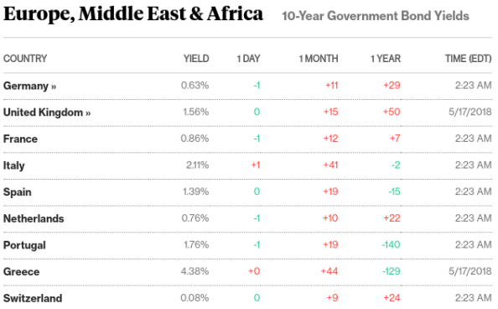The image size is (498, 309).
Task: Click the Spain country name
Action: click(18, 192)
